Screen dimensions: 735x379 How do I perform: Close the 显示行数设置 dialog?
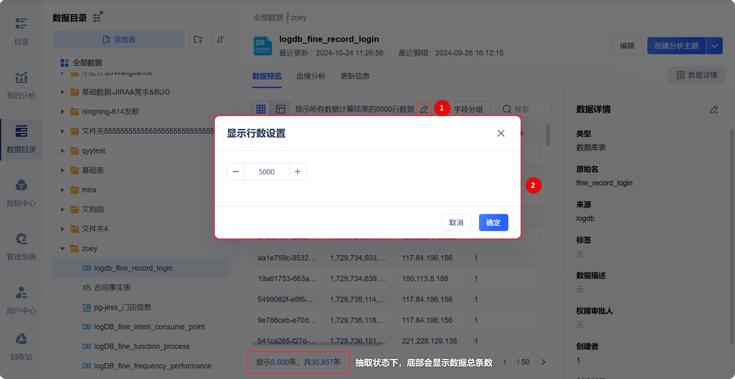point(501,133)
